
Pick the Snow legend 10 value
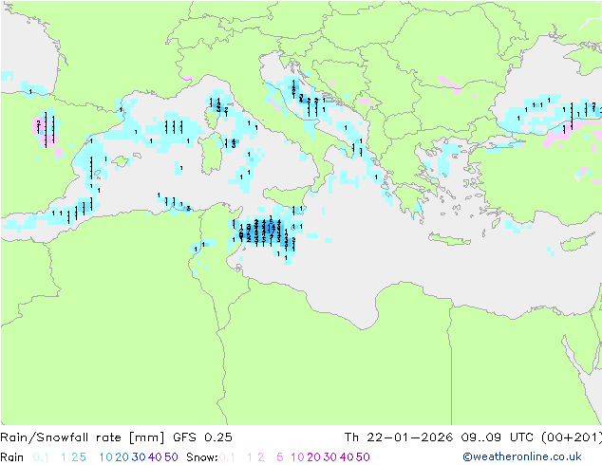click(x=297, y=457)
